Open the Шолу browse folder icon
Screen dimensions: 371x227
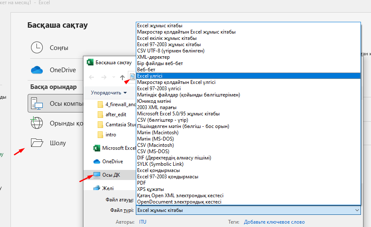[x=37, y=143]
